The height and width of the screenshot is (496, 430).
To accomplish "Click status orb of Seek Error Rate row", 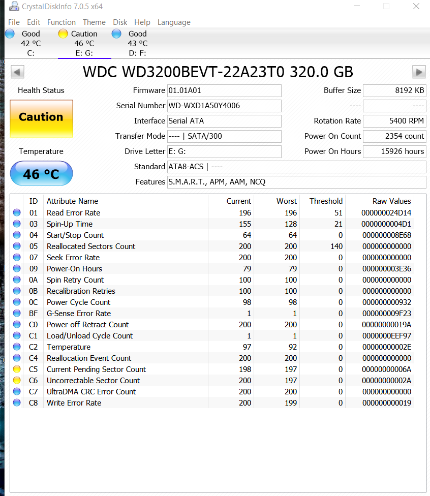I will (17, 258).
